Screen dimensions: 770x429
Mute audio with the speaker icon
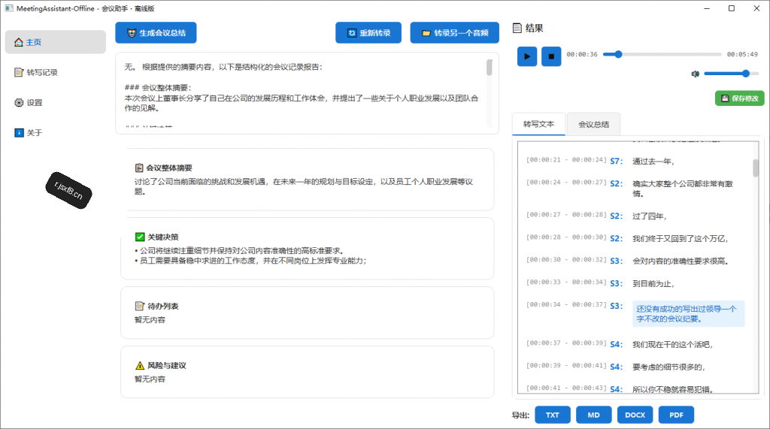pyautogui.click(x=695, y=74)
